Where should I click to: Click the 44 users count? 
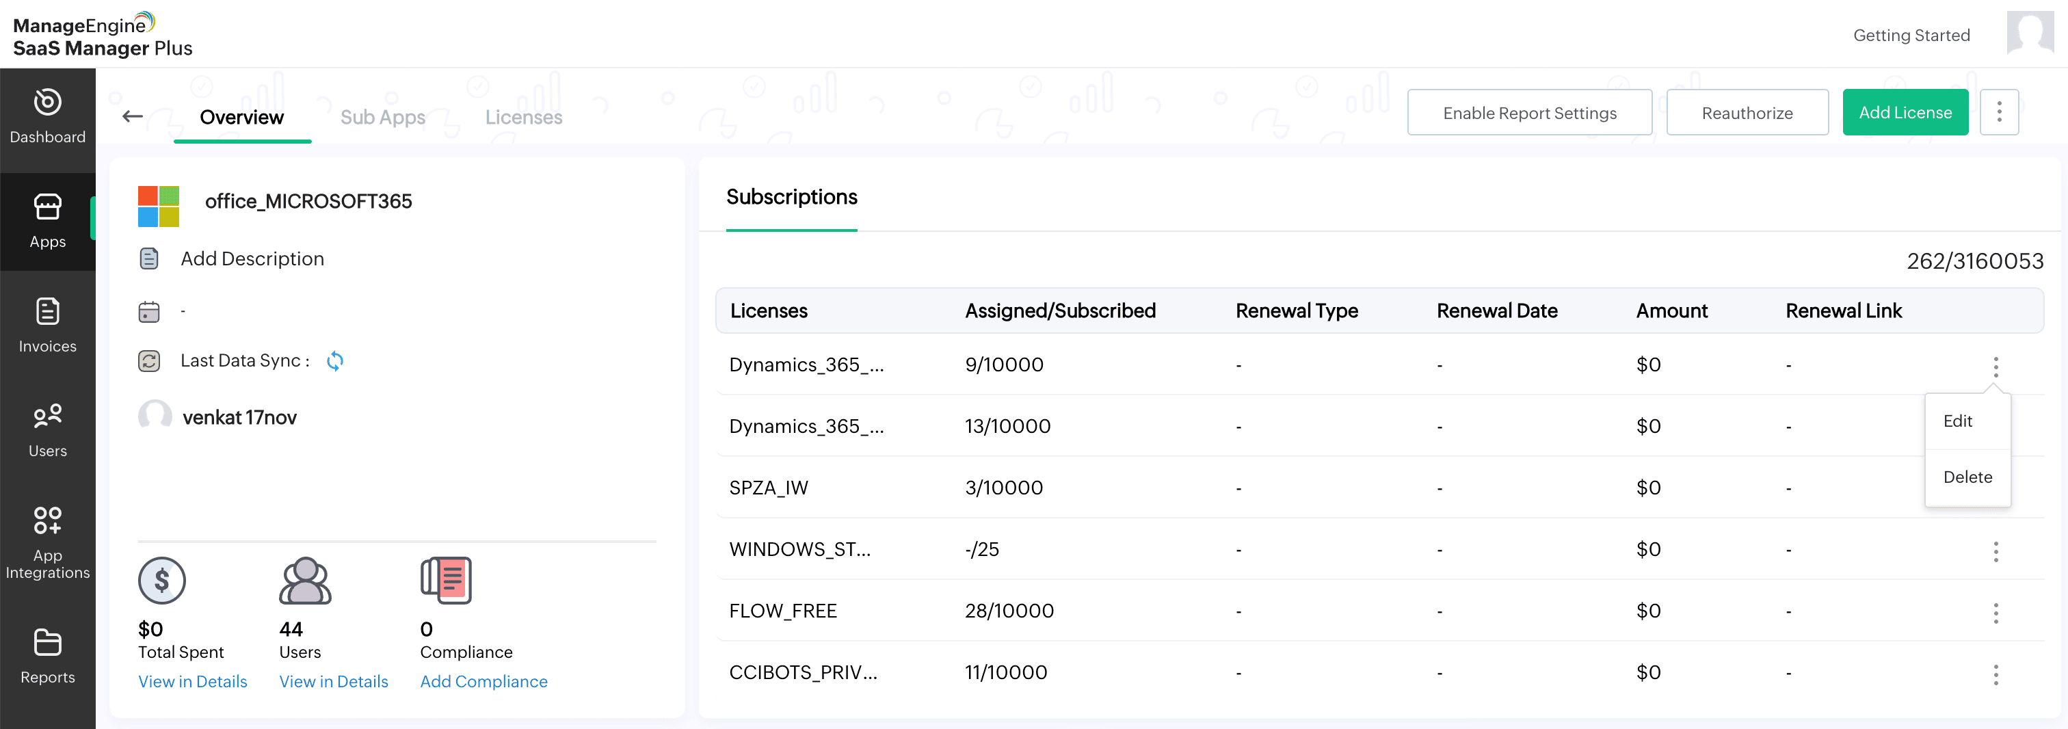click(x=291, y=628)
